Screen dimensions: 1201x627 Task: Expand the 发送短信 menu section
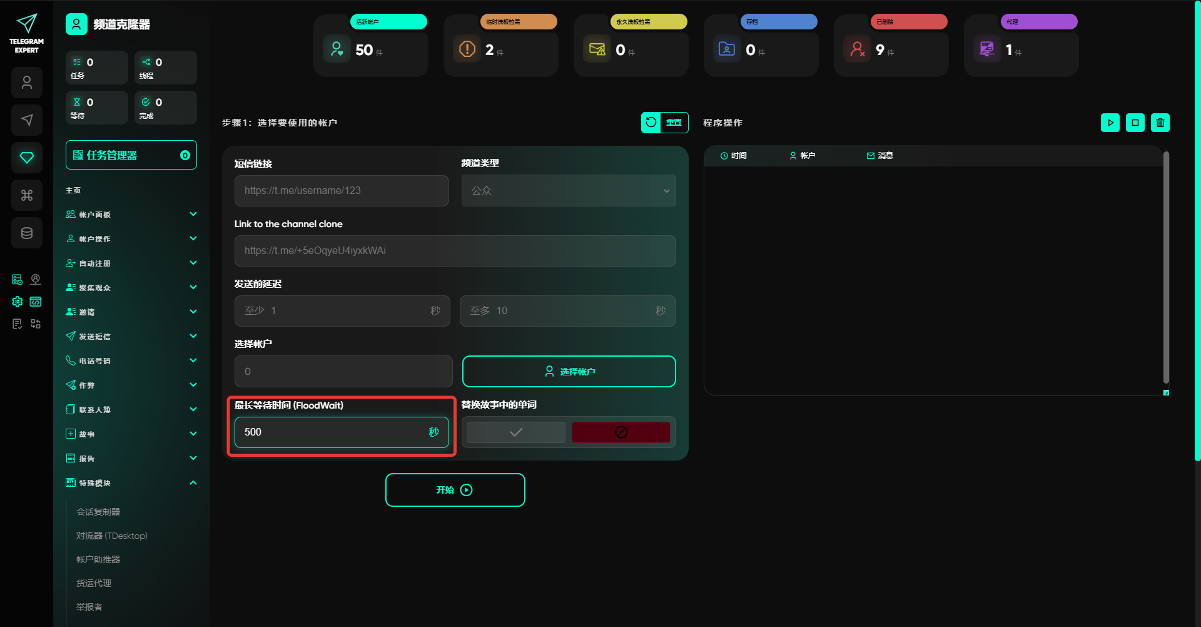coord(131,337)
